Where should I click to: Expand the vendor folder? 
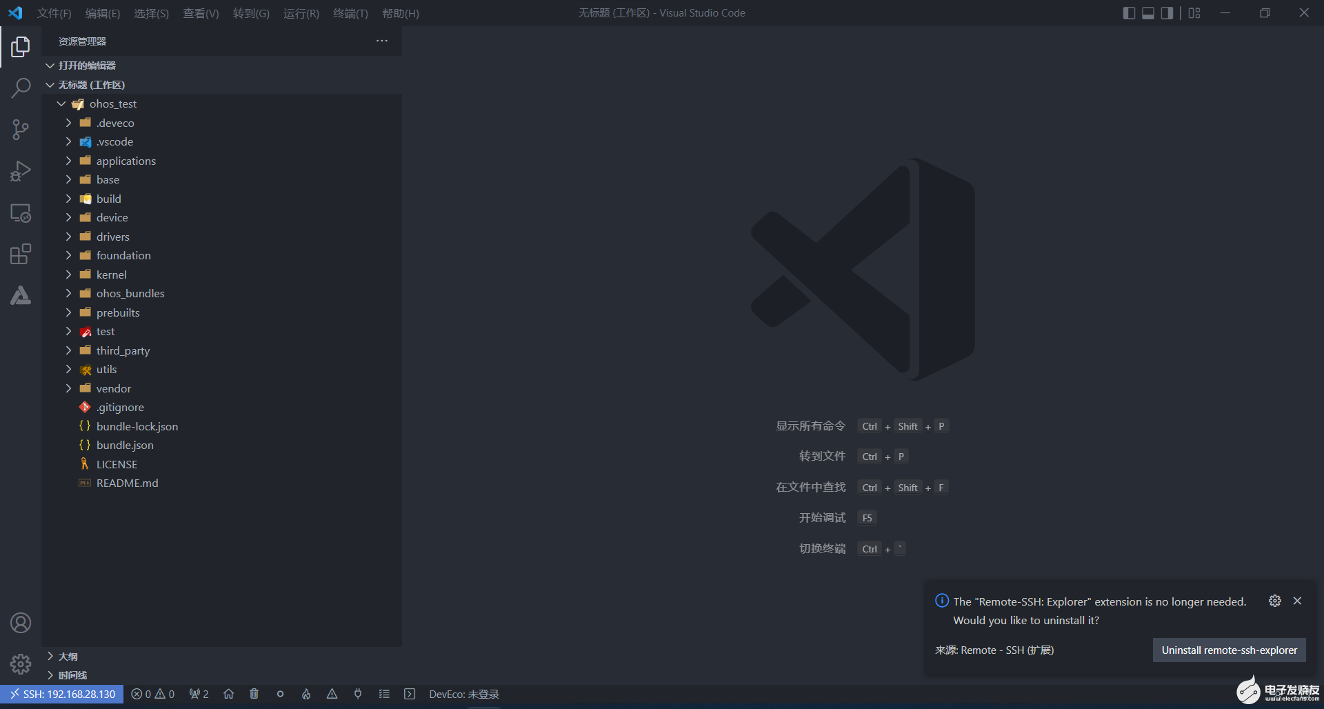tap(68, 388)
